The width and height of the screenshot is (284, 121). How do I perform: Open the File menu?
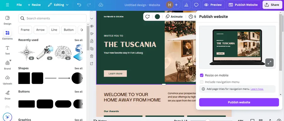[x=19, y=5]
